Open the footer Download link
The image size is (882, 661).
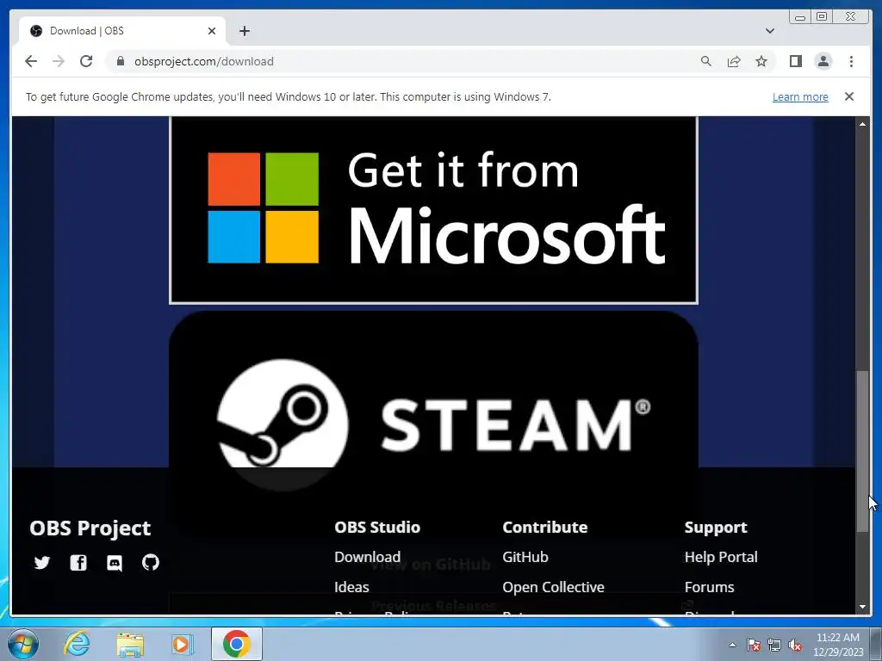tap(367, 557)
